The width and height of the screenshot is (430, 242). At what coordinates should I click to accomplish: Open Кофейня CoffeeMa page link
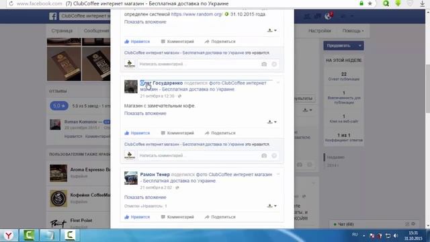point(90,195)
